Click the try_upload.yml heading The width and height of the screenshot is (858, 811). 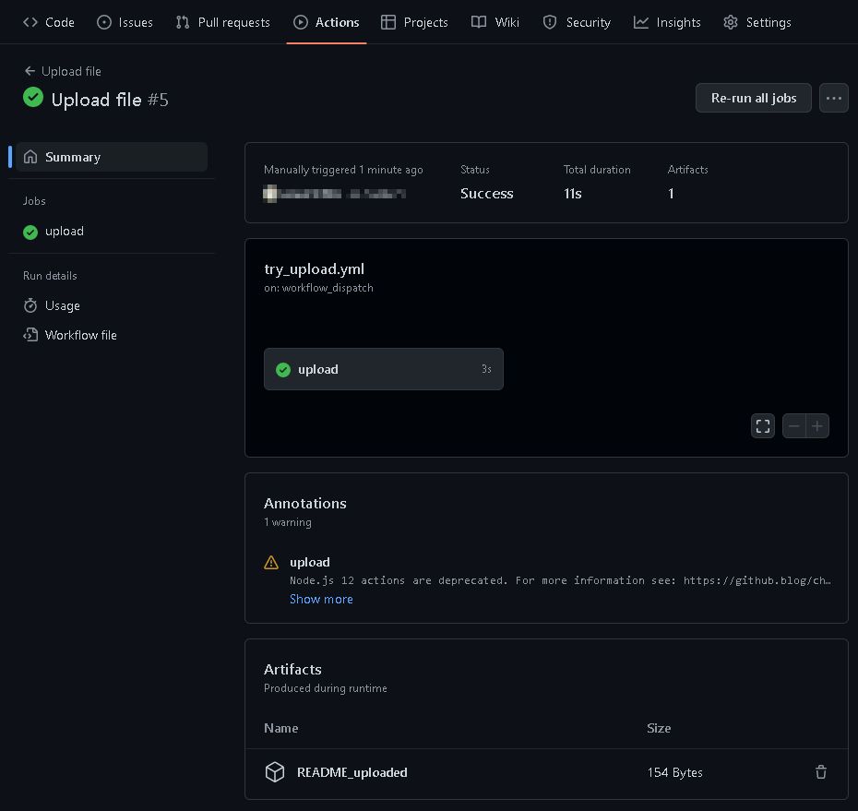pyautogui.click(x=314, y=269)
